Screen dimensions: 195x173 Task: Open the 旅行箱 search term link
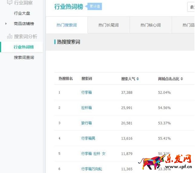pyautogui.click(x=86, y=123)
